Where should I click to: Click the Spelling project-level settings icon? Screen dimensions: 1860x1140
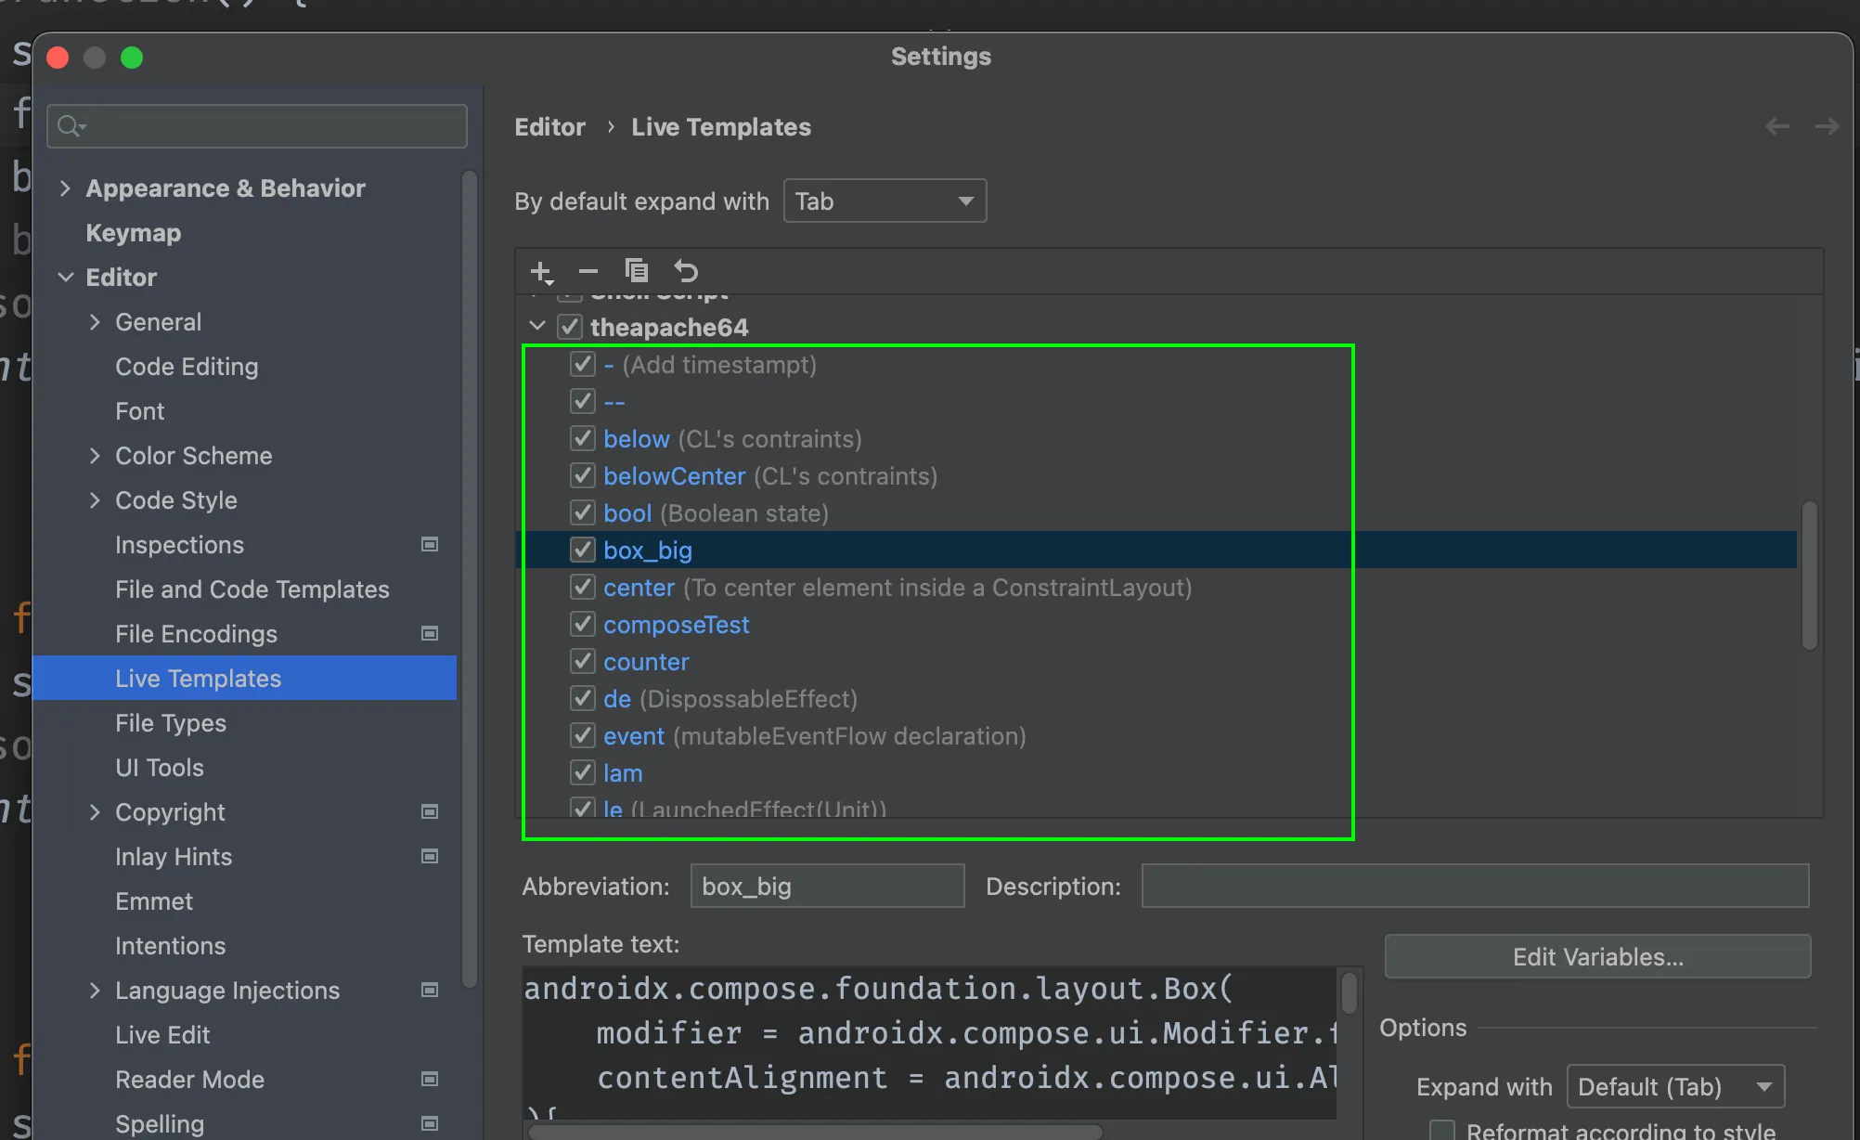coord(430,1123)
